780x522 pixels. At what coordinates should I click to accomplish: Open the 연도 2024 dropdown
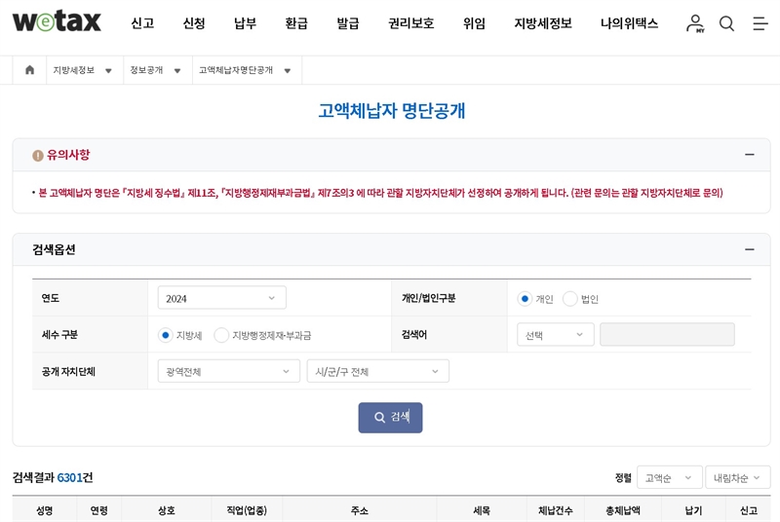[x=221, y=298]
